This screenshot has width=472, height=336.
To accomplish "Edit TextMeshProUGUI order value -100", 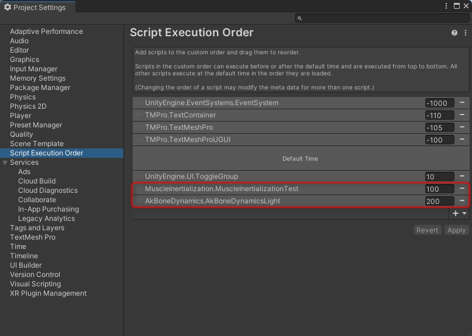I will [x=439, y=140].
